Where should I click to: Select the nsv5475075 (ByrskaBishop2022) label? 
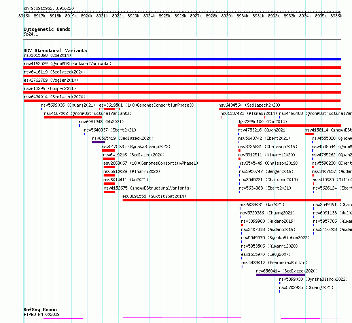tap(136, 146)
